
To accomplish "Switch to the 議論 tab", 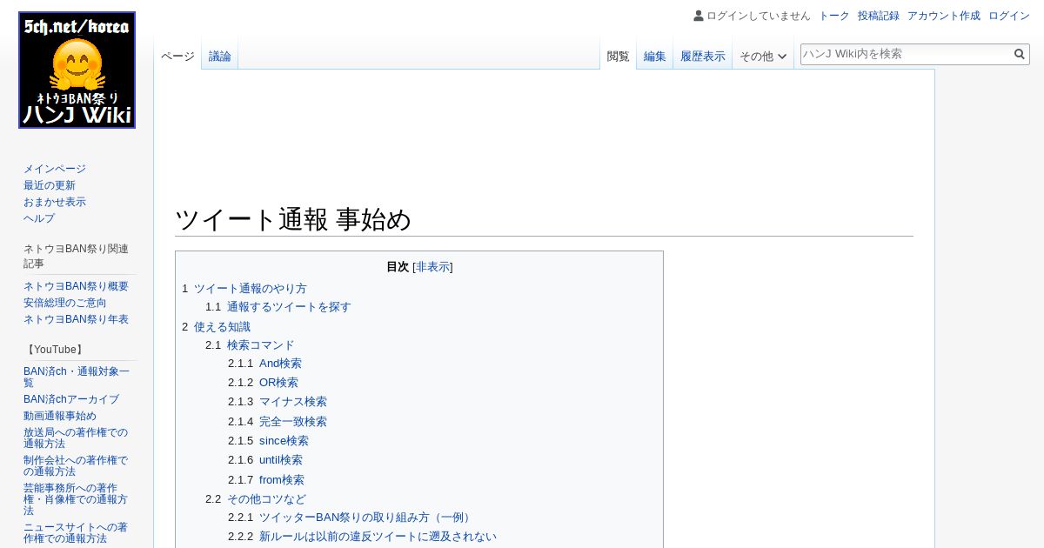I will pos(220,57).
